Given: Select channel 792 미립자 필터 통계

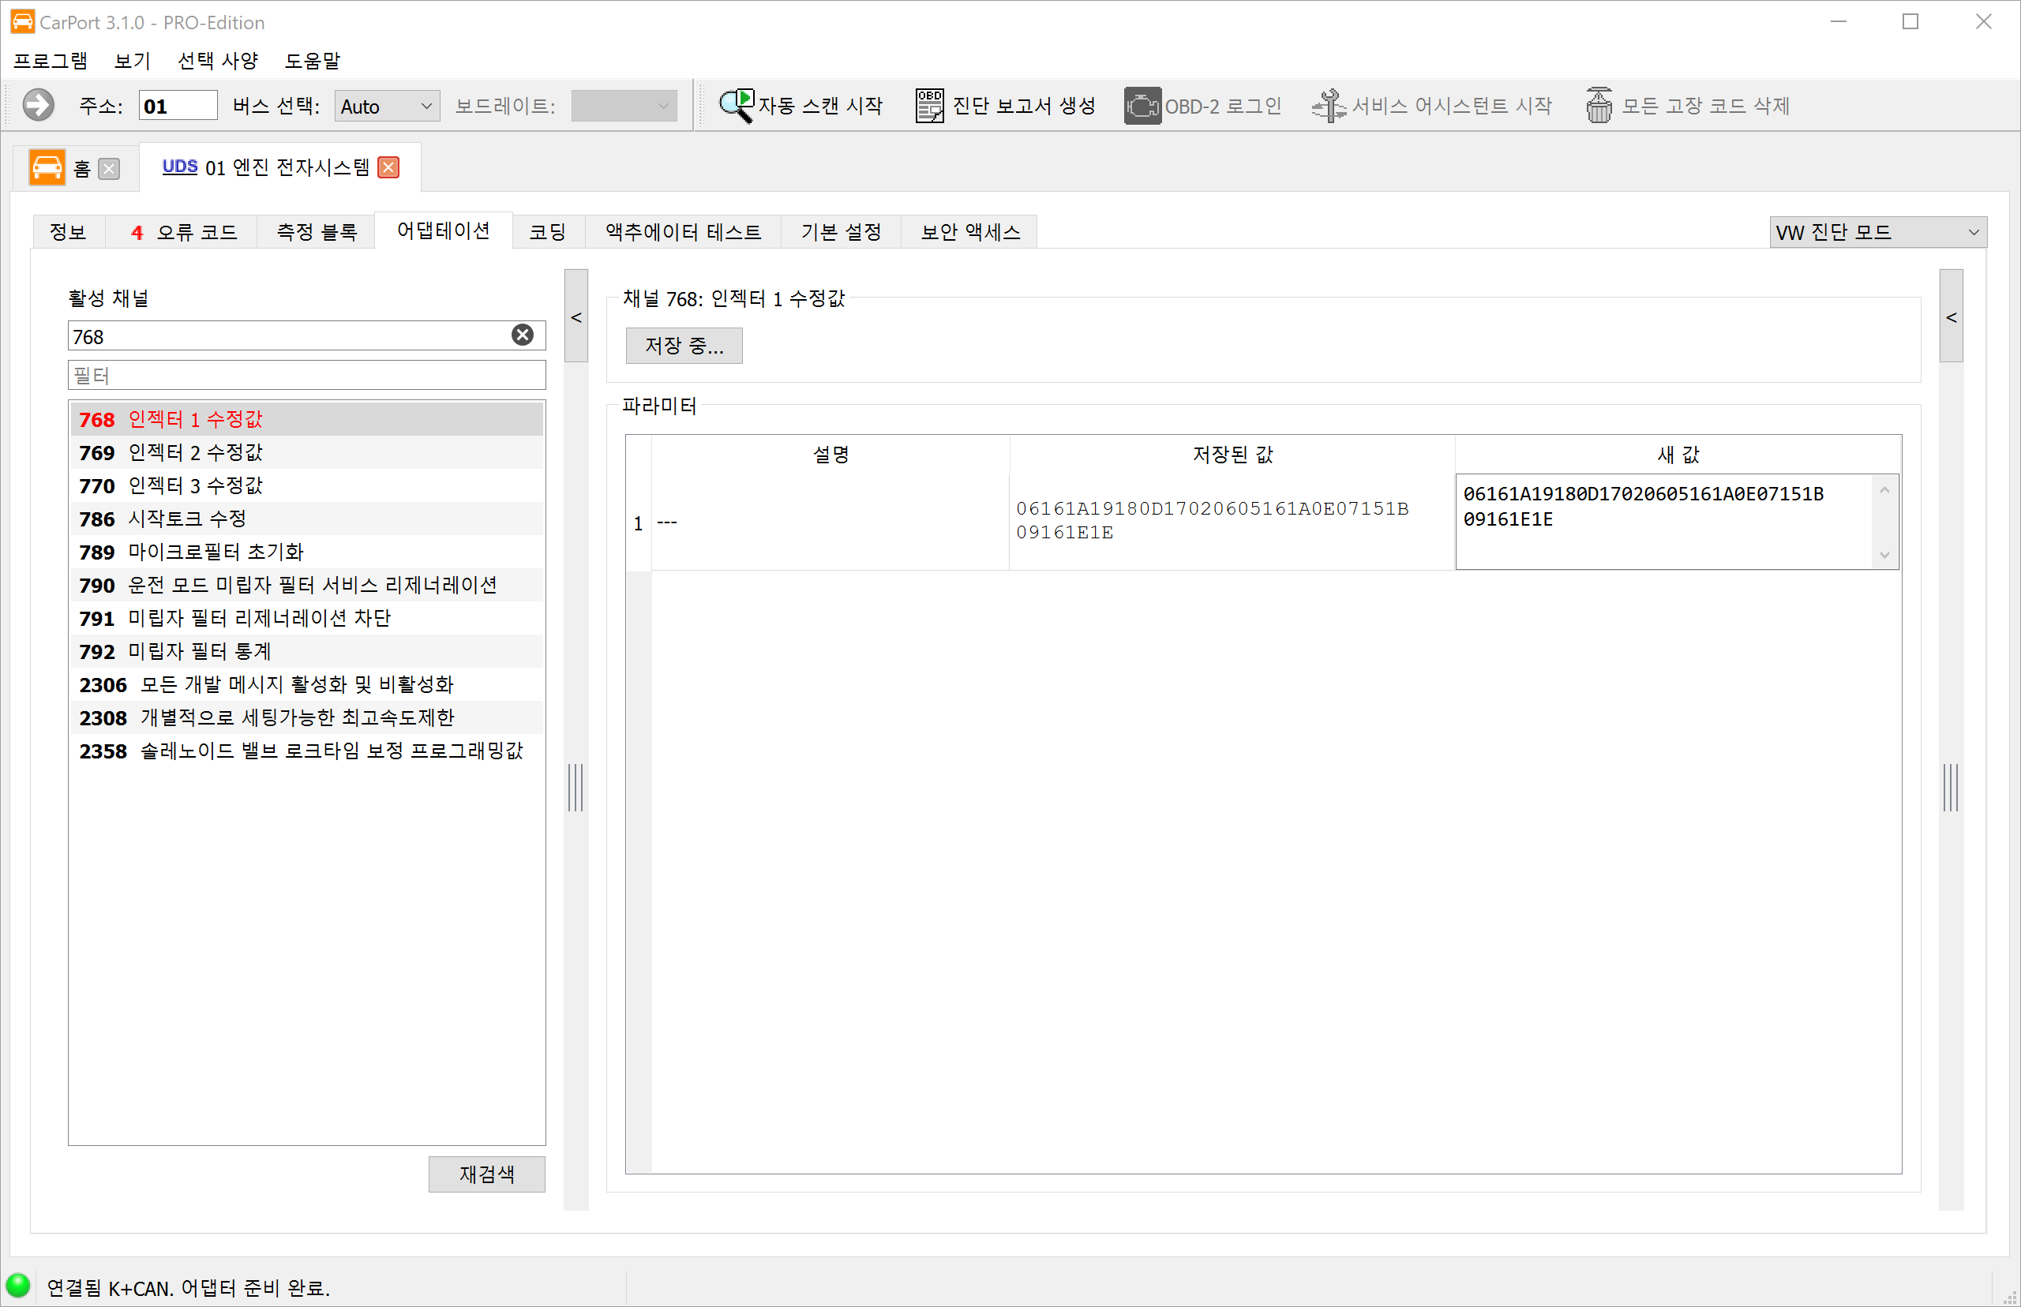Looking at the screenshot, I should tap(306, 651).
